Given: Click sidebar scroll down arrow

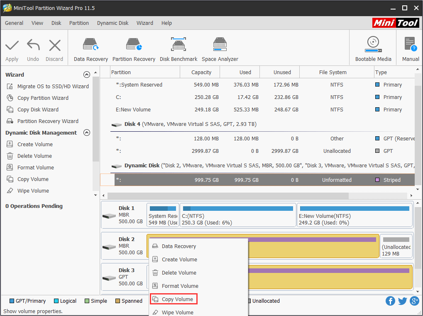Looking at the screenshot, I should pyautogui.click(x=95, y=195).
